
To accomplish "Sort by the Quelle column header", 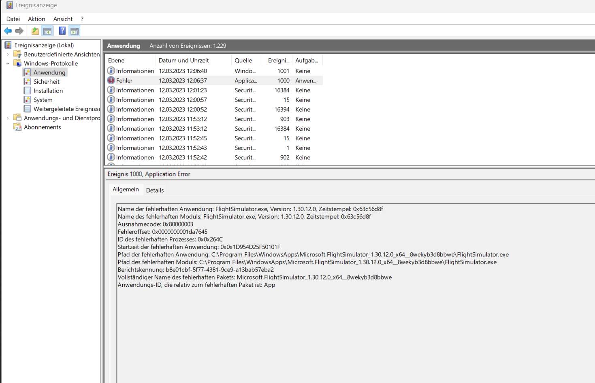I will [247, 60].
